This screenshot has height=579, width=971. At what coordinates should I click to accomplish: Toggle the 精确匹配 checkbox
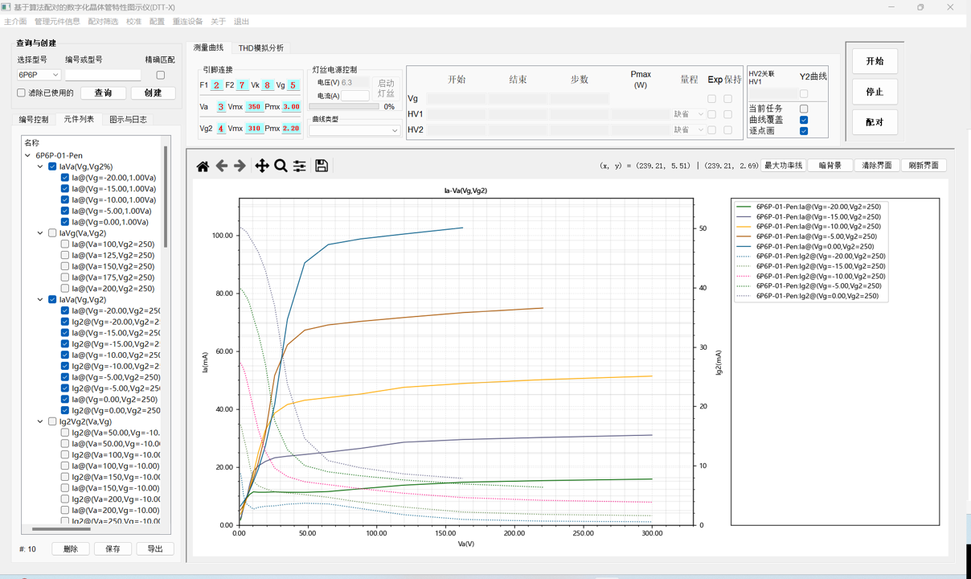[161, 75]
